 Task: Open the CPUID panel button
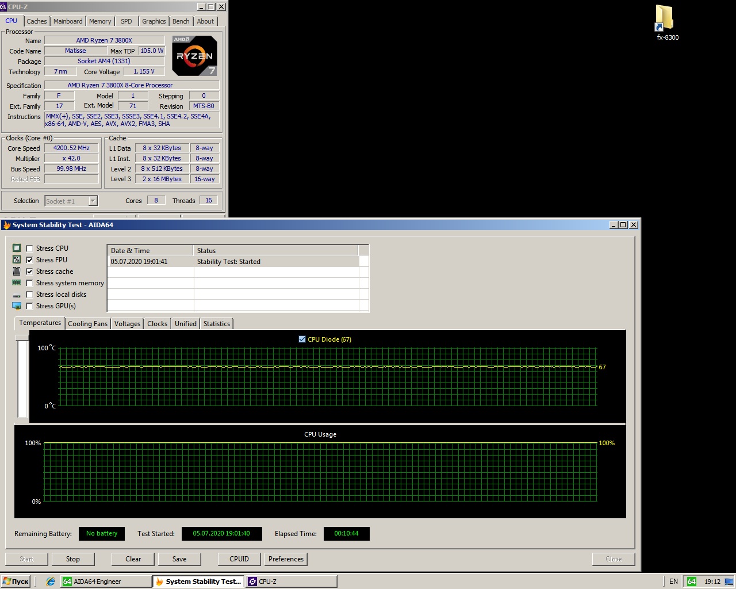(x=239, y=559)
